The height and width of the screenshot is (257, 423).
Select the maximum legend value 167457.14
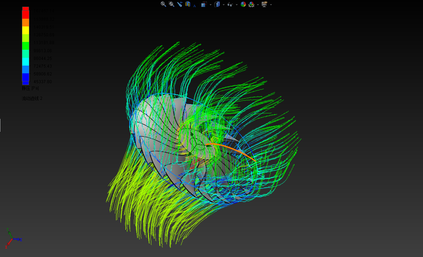click(x=44, y=11)
